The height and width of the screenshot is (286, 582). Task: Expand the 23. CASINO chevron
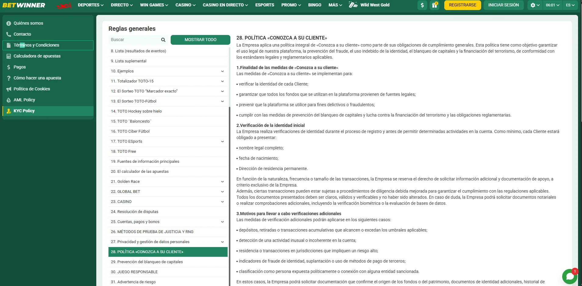pos(222,202)
